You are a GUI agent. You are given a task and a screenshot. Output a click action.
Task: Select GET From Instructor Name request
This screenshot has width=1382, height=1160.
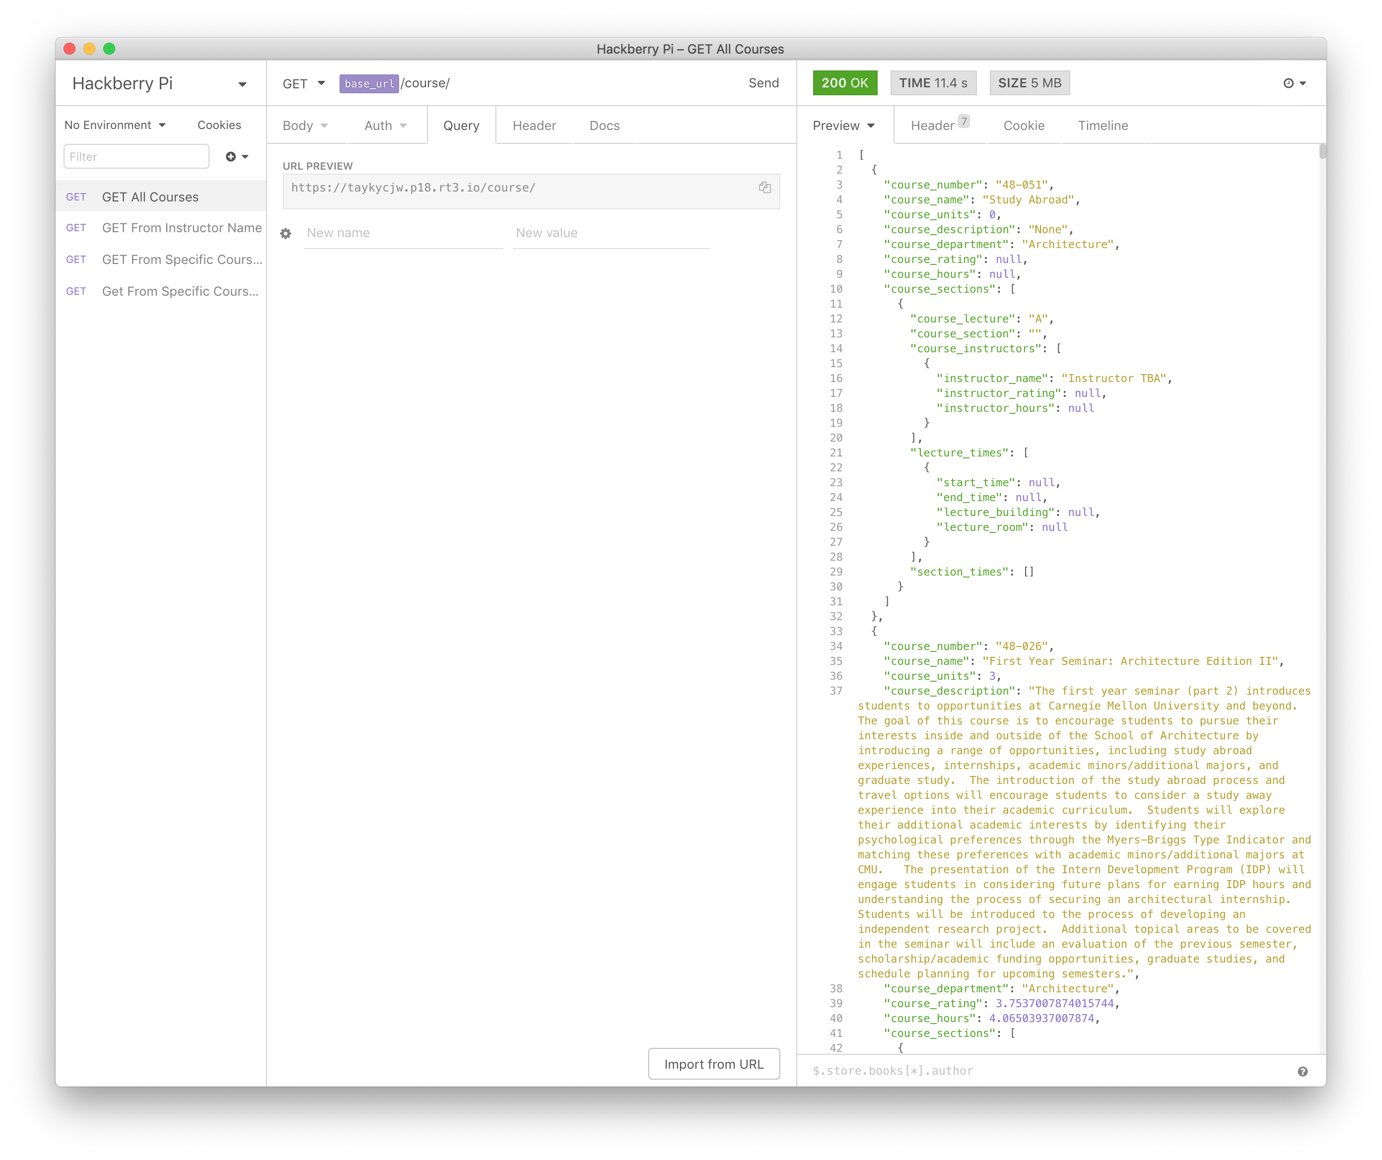(181, 228)
